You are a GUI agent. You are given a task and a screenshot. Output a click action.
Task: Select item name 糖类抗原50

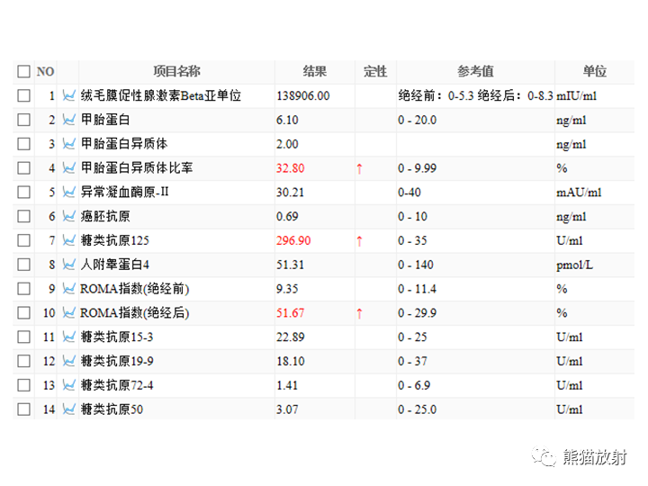coord(112,409)
